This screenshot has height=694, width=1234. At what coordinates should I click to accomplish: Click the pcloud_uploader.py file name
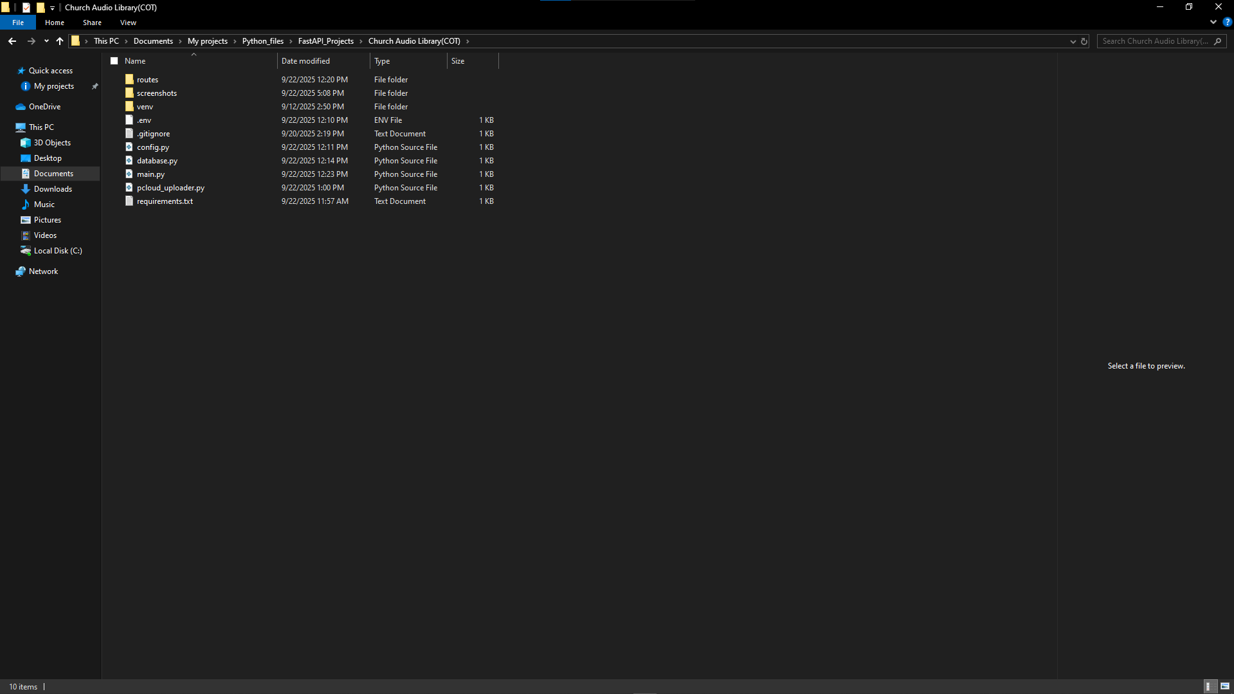pyautogui.click(x=170, y=188)
